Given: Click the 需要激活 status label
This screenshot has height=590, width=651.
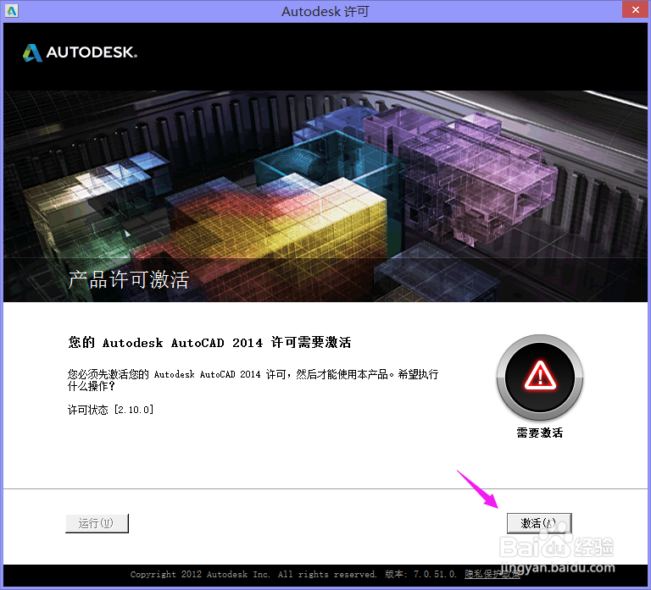Looking at the screenshot, I should [x=540, y=433].
